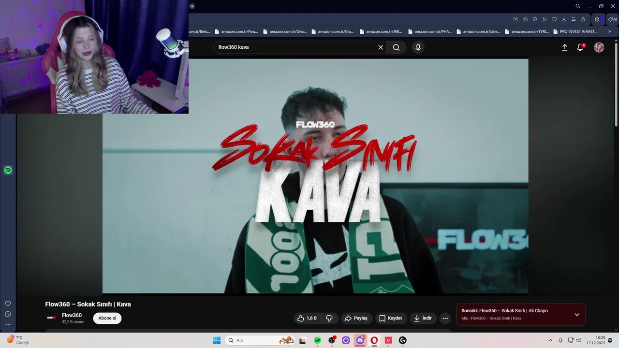Open Spotify from the taskbar

tap(317, 340)
